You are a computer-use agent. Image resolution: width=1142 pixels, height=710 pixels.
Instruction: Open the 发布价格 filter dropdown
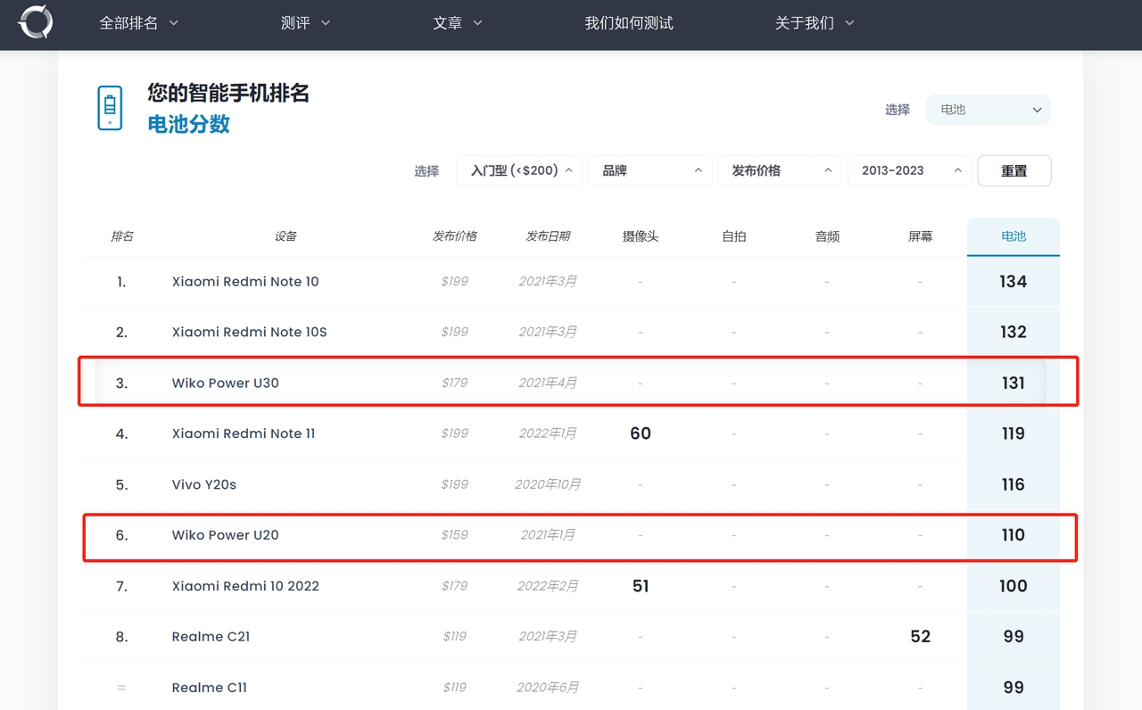point(780,170)
